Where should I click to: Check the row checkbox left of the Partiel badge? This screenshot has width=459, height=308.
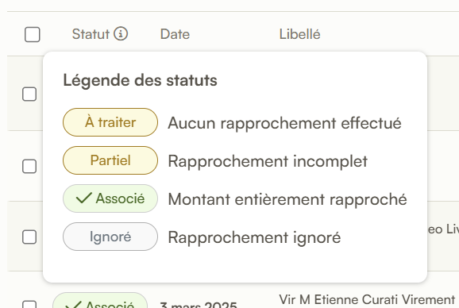coord(29,166)
